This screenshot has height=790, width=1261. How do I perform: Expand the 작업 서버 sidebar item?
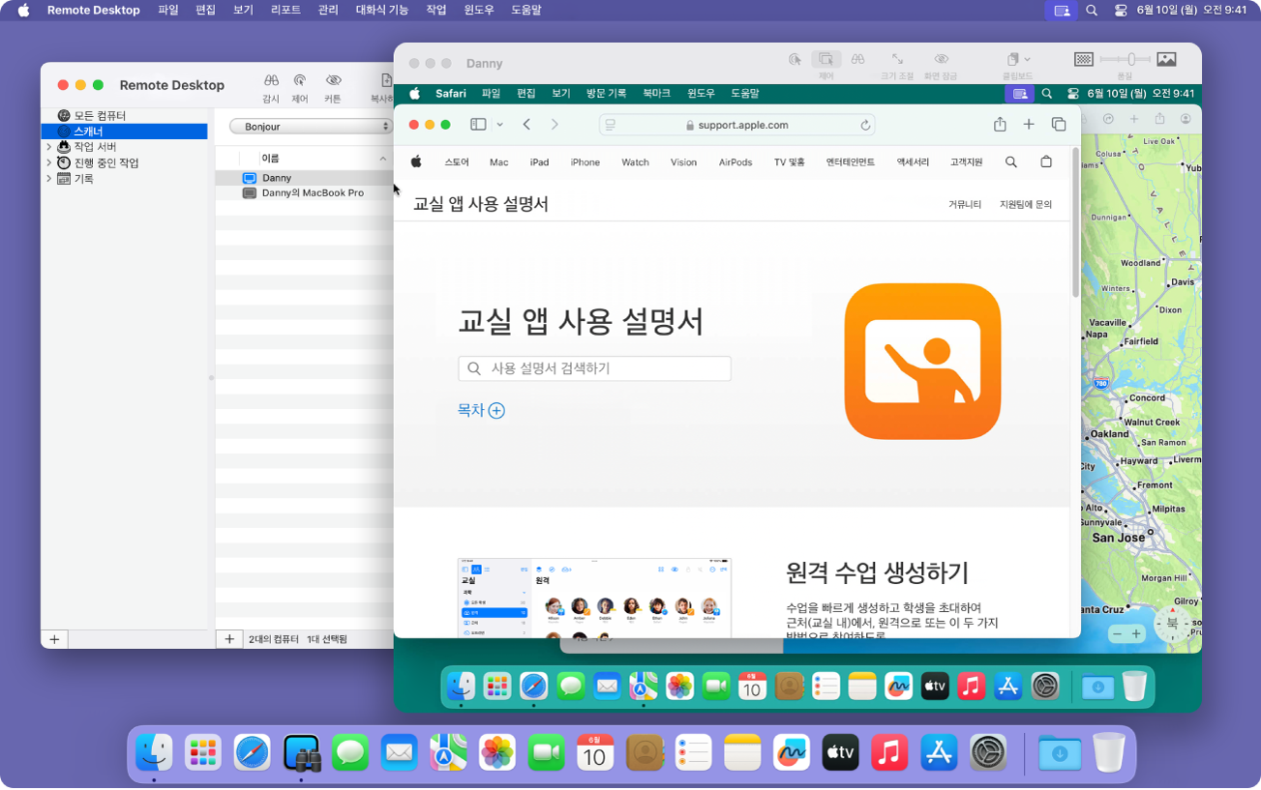pos(47,147)
